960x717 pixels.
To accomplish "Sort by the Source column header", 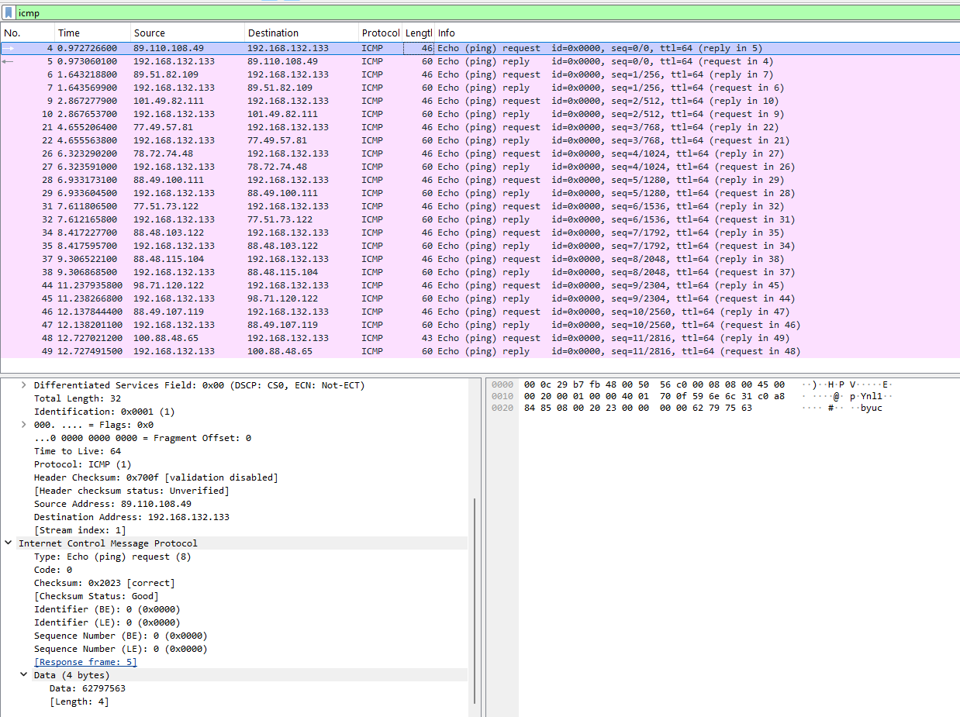I will click(187, 33).
